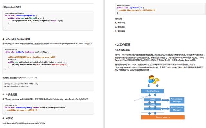Click the orange System resource bar
Image resolution: width=206 pixels, height=128 pixels.
(x=163, y=117)
